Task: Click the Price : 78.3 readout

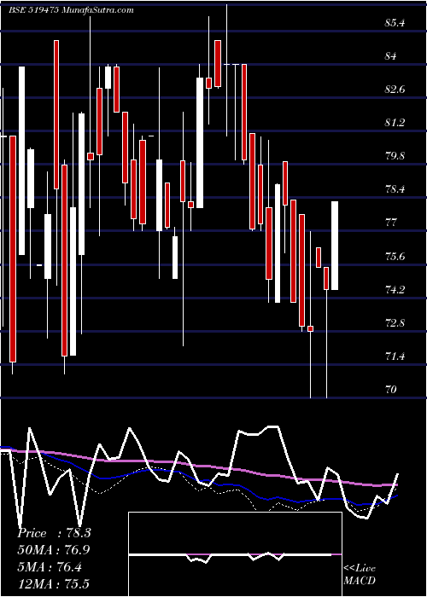Action: [54, 533]
